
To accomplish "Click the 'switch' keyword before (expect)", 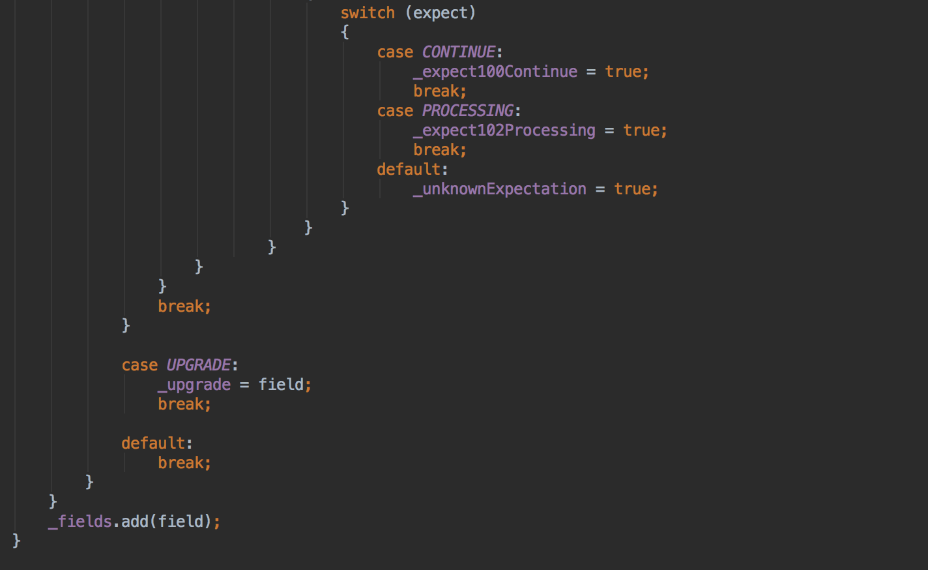I will 368,13.
